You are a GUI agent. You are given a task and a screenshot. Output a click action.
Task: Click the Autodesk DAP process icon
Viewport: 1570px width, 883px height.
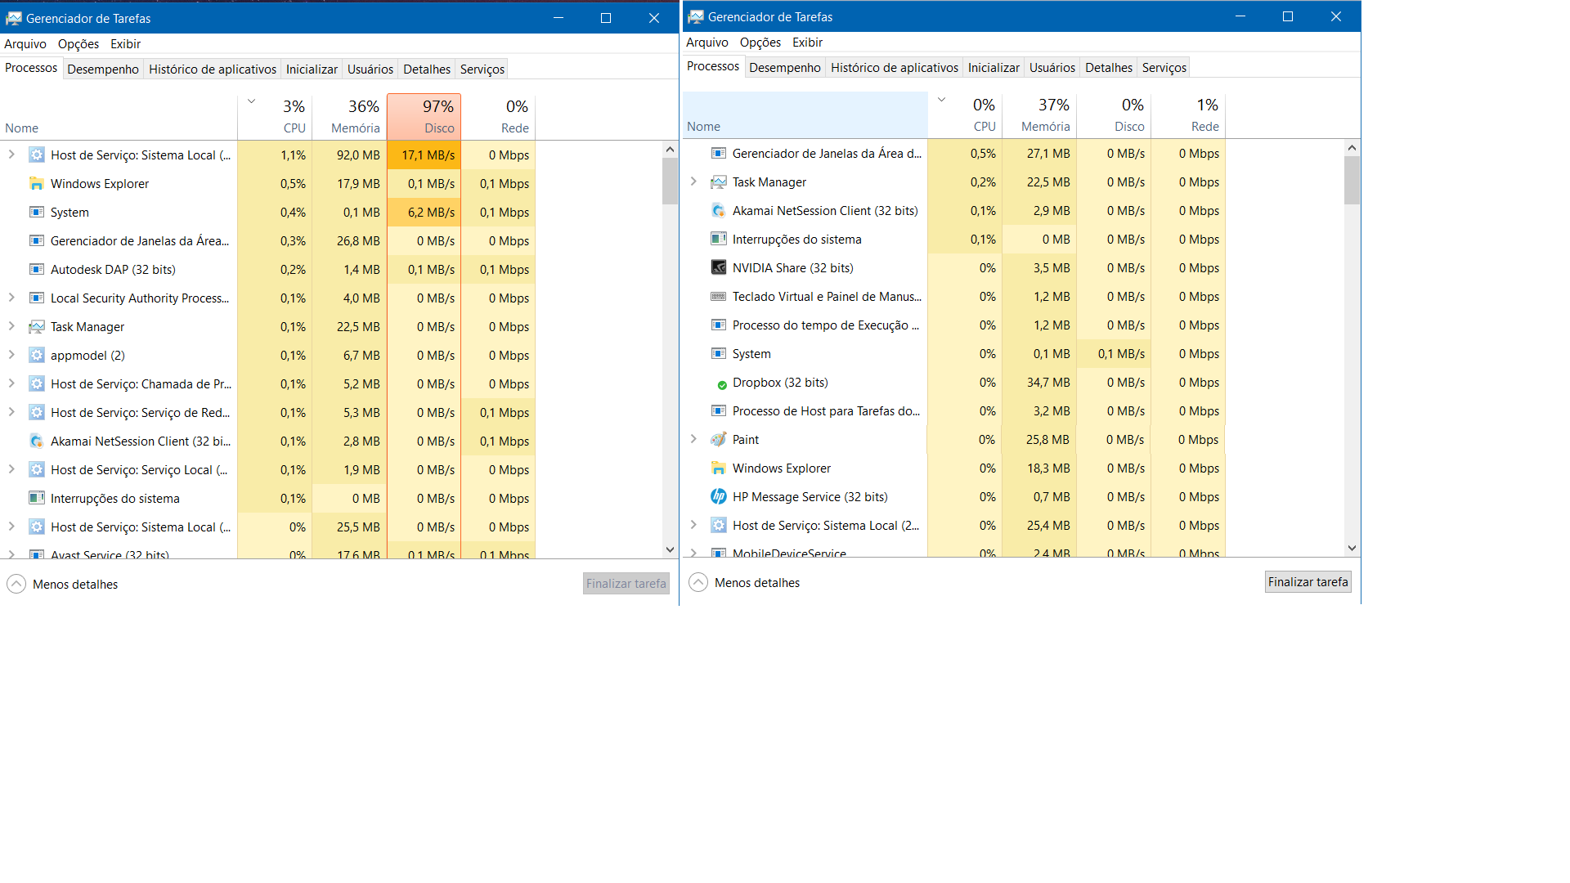point(37,269)
